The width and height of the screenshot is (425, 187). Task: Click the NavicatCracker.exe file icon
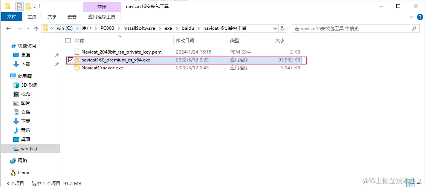tap(77, 68)
